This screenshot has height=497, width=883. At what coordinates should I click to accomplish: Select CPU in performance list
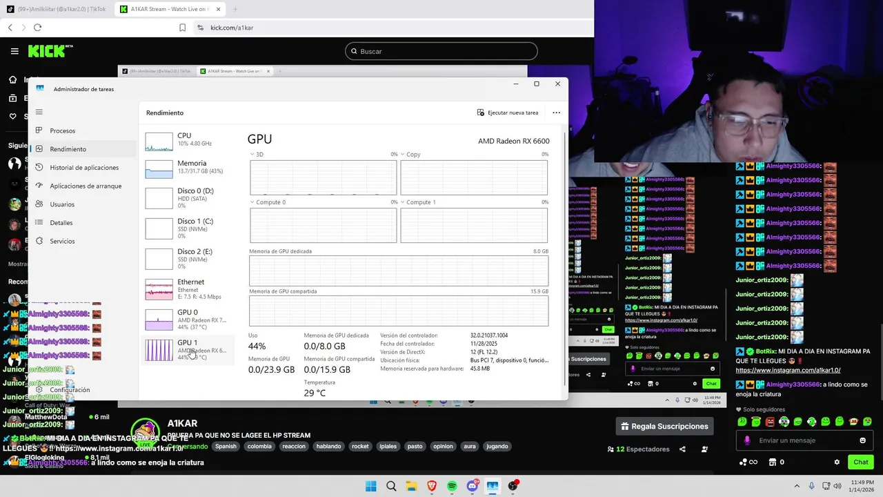tap(188, 141)
